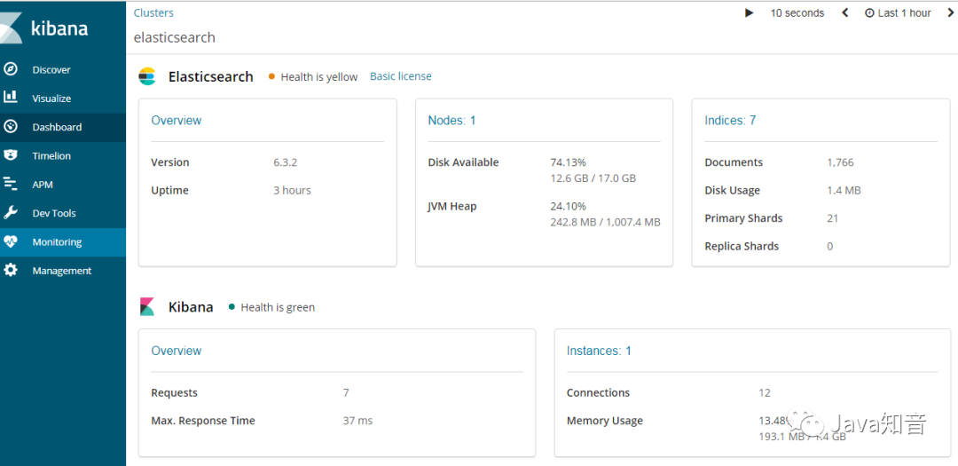Open Visualize bar chart icon

(11, 98)
